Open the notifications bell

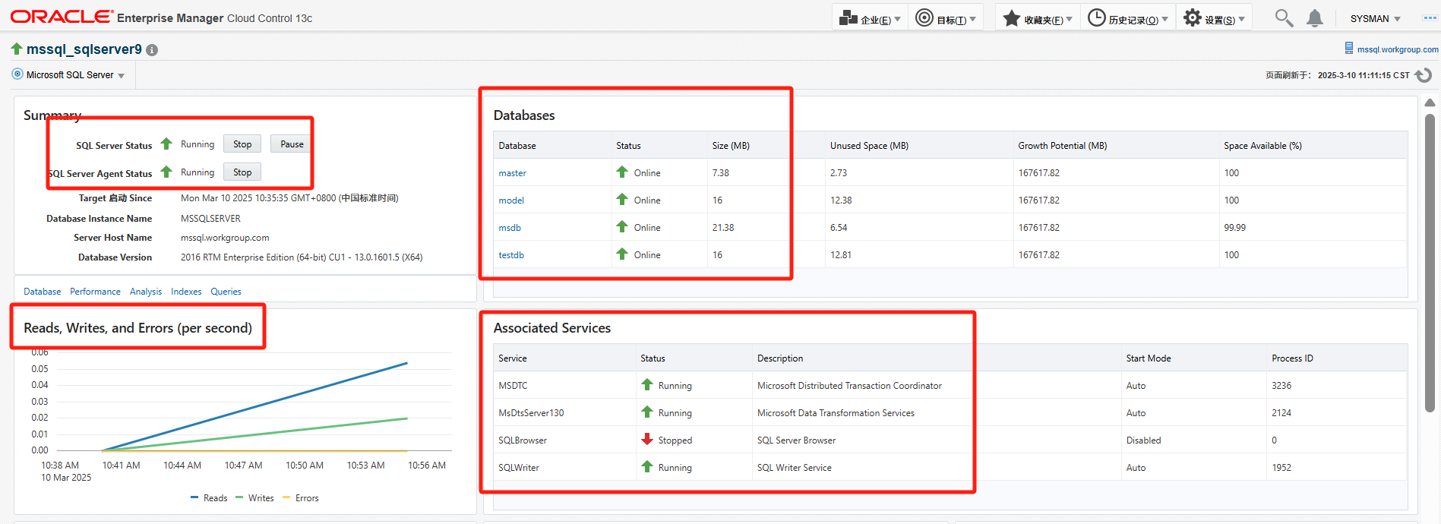(1315, 18)
